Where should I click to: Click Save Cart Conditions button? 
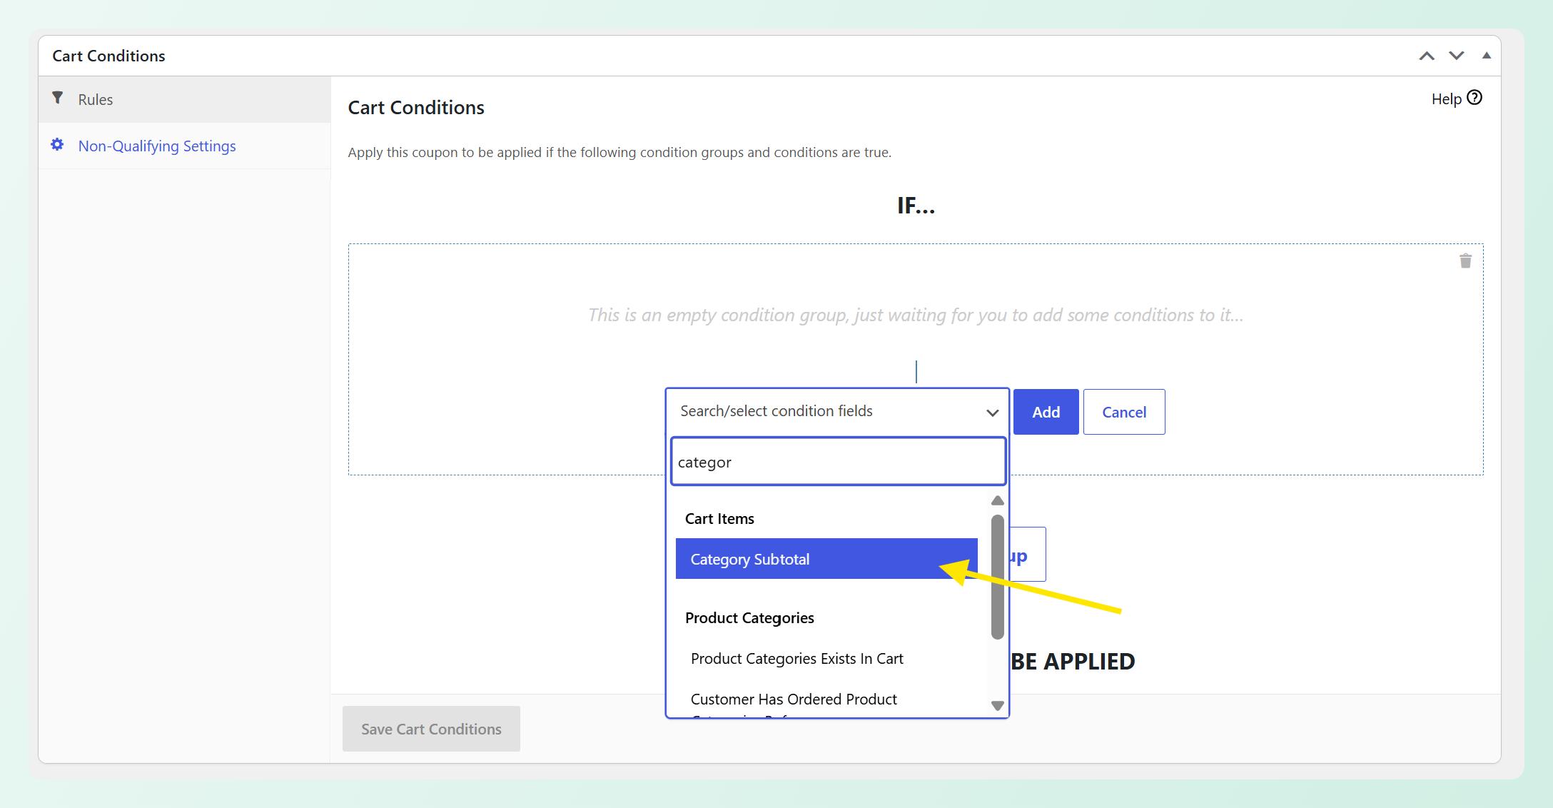(x=431, y=729)
